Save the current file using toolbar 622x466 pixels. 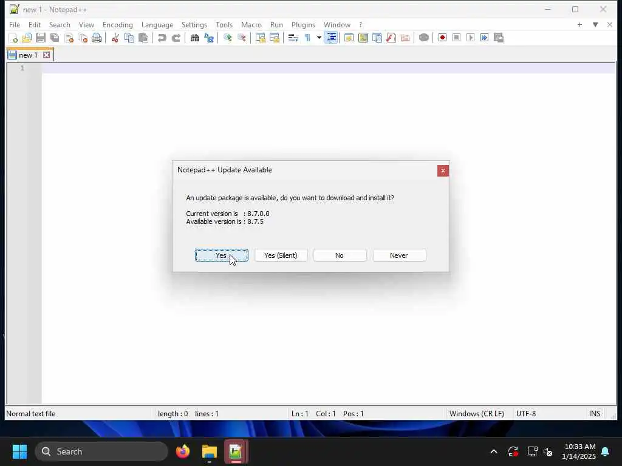tap(41, 38)
